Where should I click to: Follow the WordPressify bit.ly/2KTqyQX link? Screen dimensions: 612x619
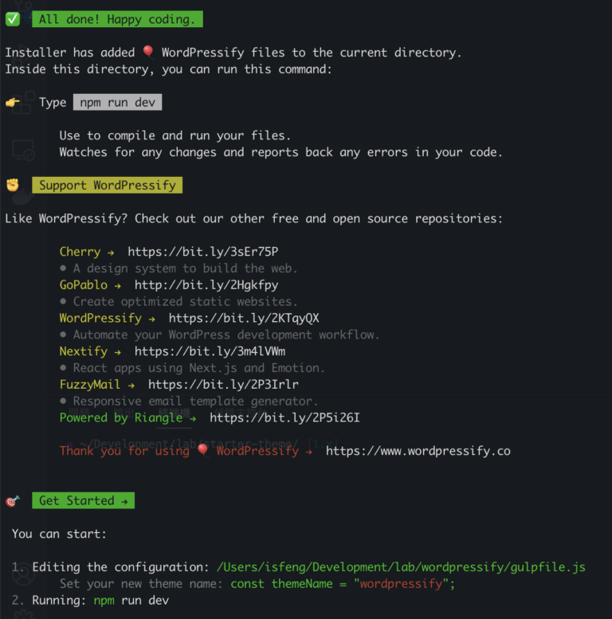pos(244,319)
